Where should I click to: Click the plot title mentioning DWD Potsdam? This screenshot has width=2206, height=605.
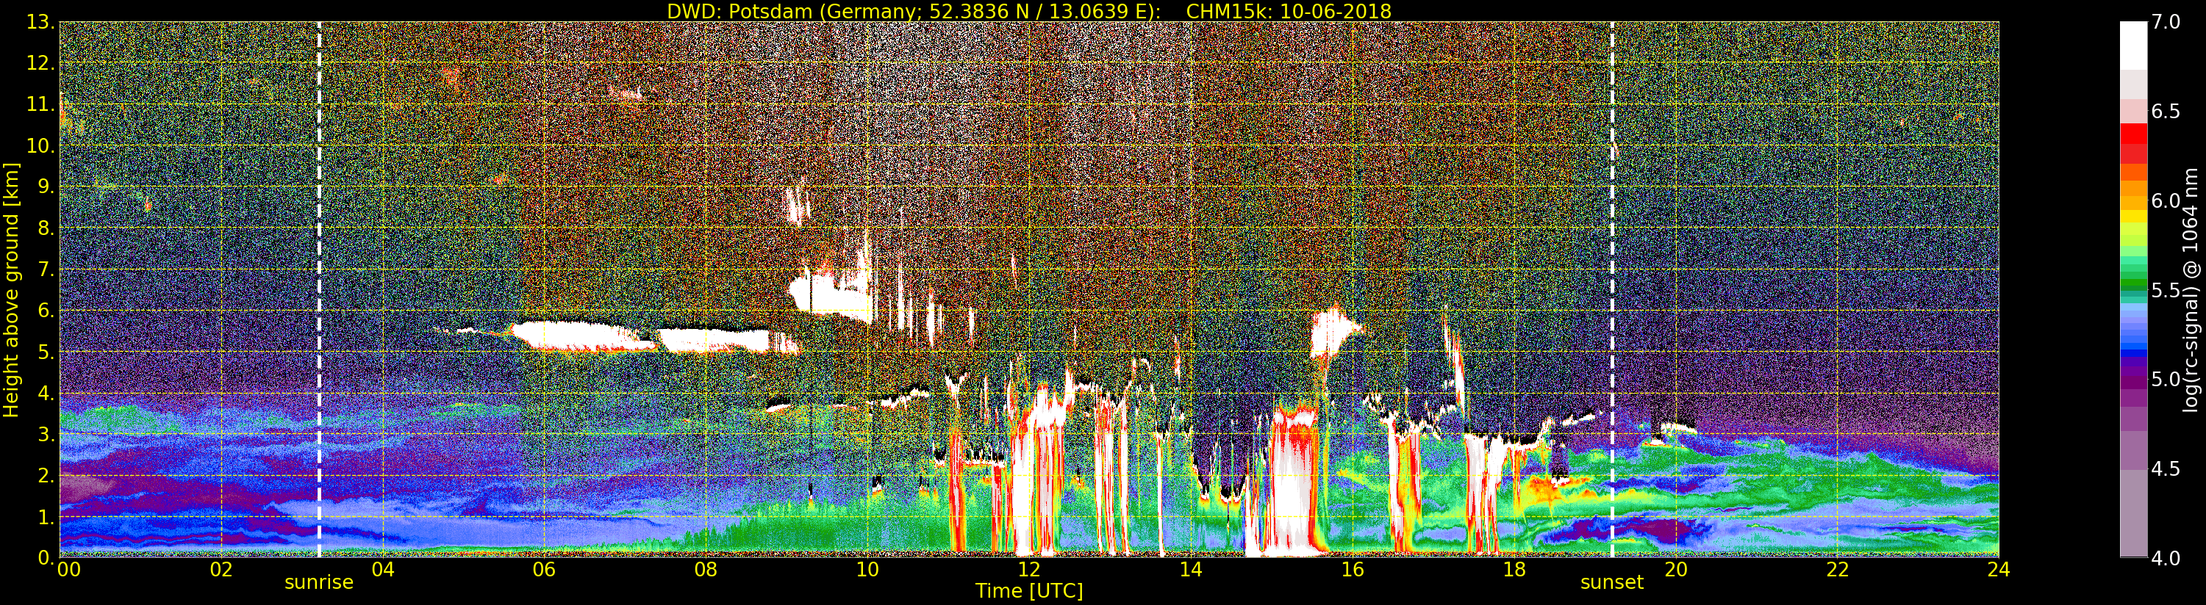(1028, 11)
